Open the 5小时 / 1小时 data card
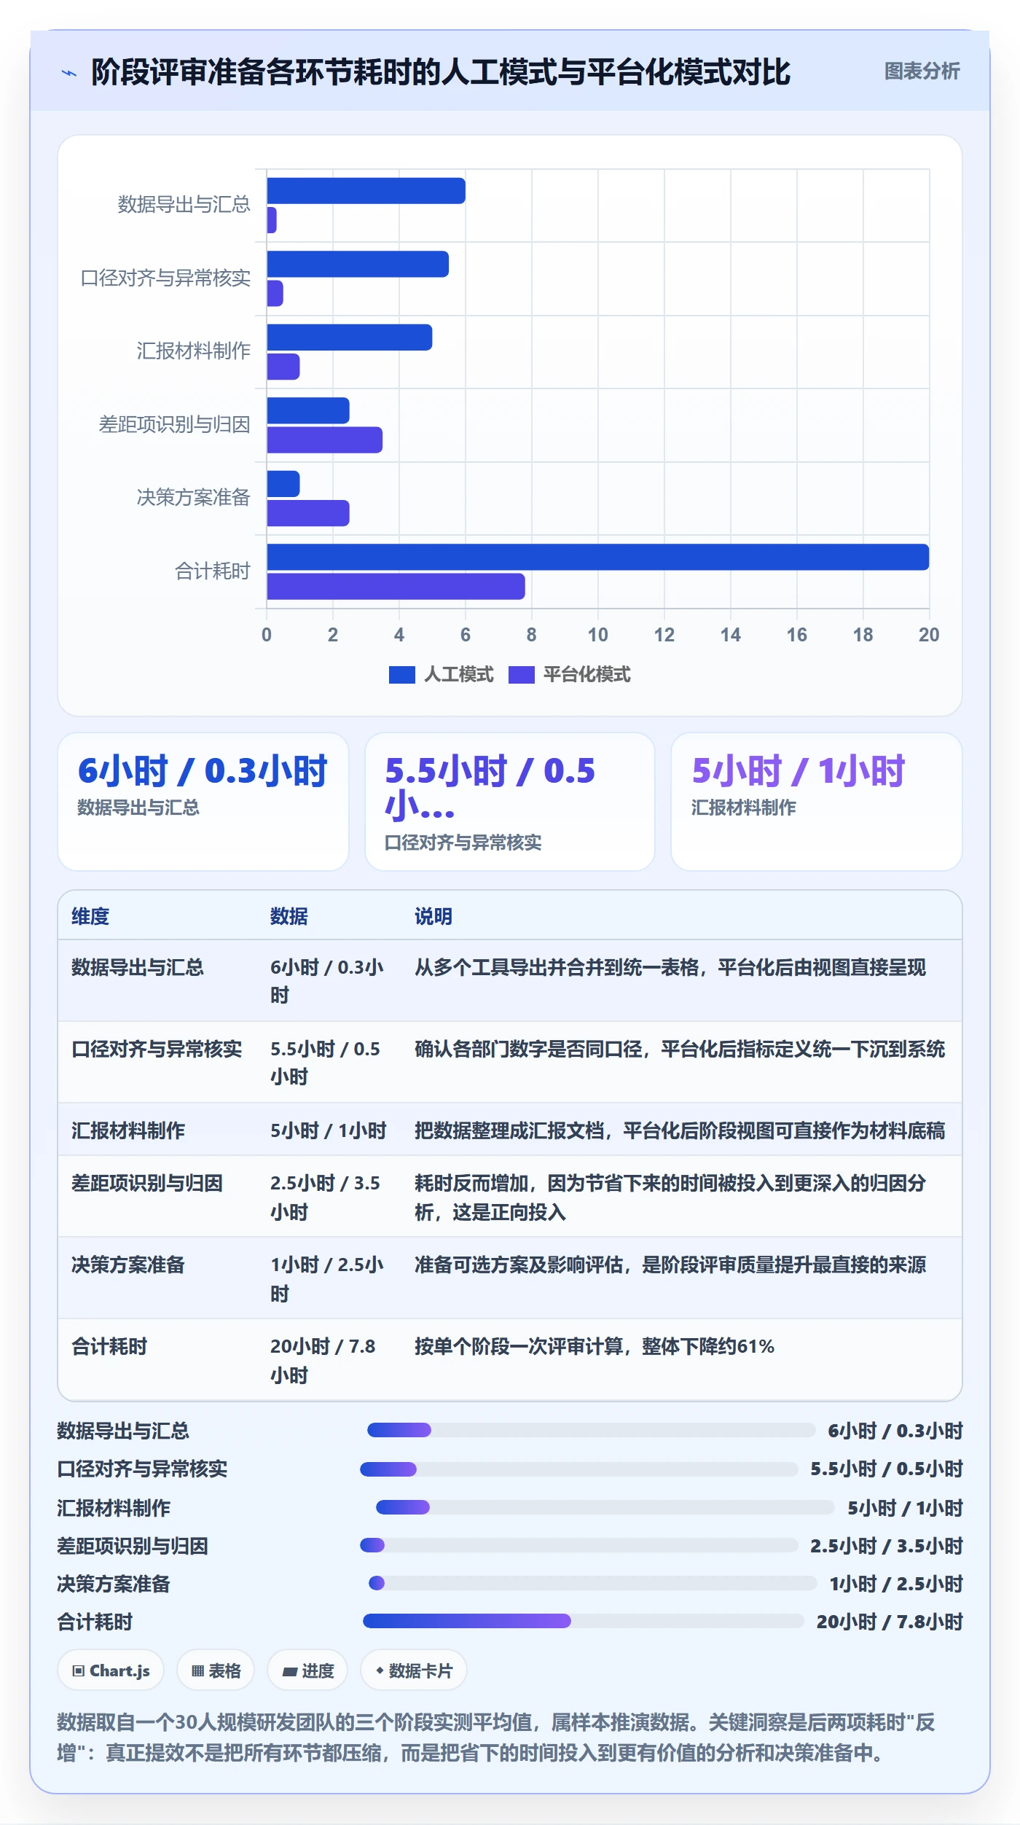1020x1825 pixels. (x=817, y=802)
